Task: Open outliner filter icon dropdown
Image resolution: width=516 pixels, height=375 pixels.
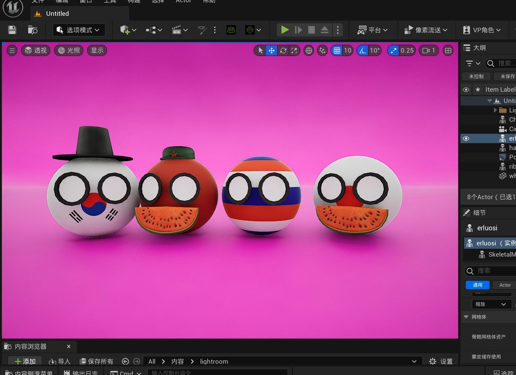Action: (x=473, y=64)
